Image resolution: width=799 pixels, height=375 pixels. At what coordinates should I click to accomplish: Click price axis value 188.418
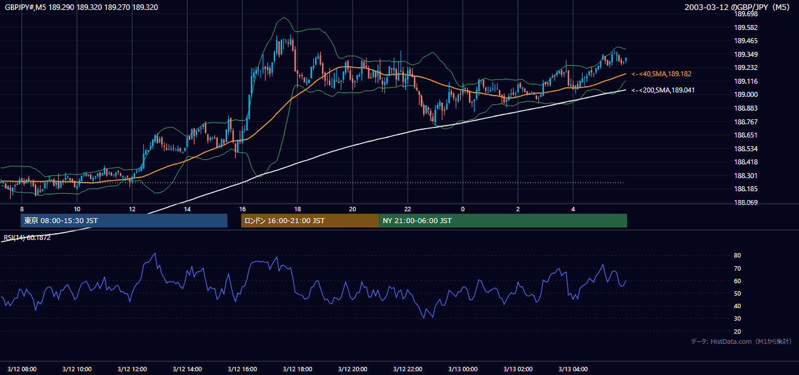[746, 162]
